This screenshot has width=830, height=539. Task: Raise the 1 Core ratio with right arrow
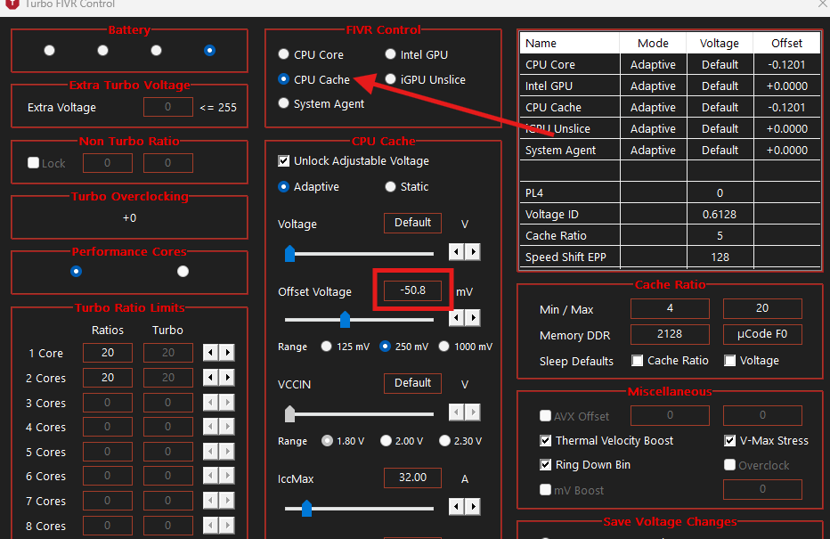(227, 353)
